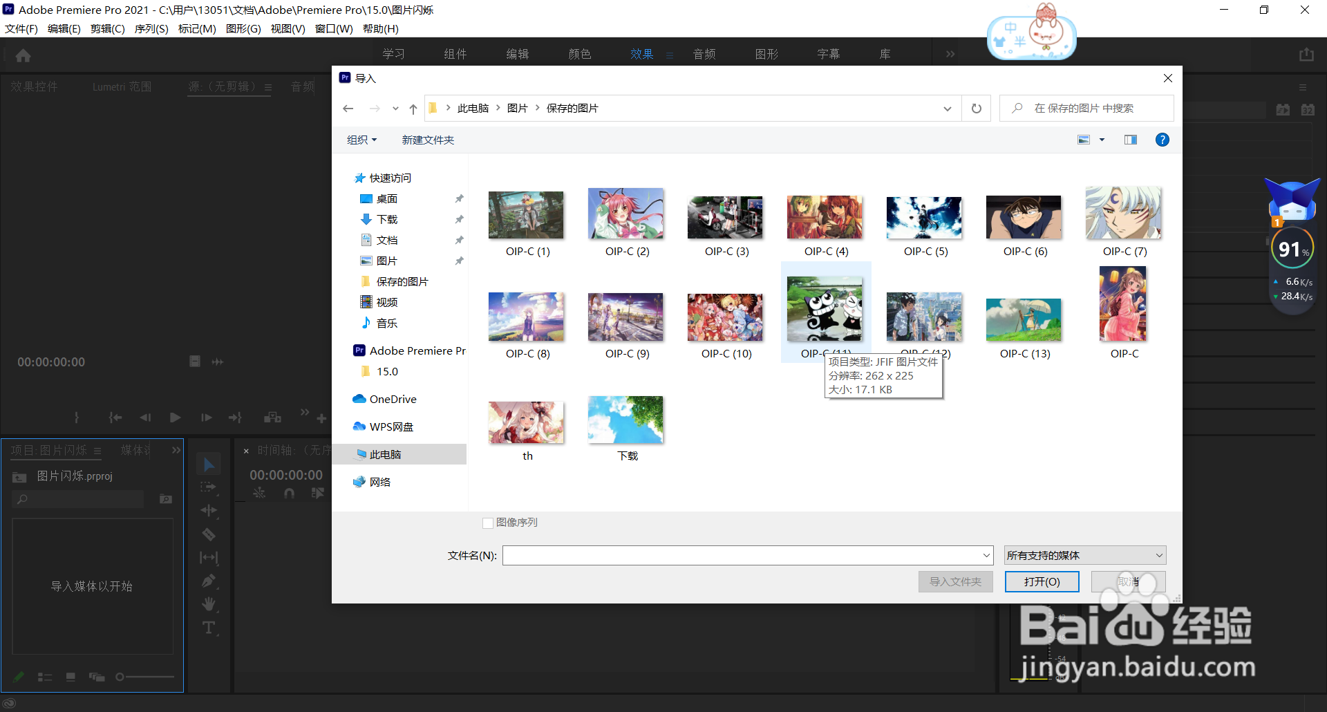Click the Premiere Home icon
1327x712 pixels.
23,55
